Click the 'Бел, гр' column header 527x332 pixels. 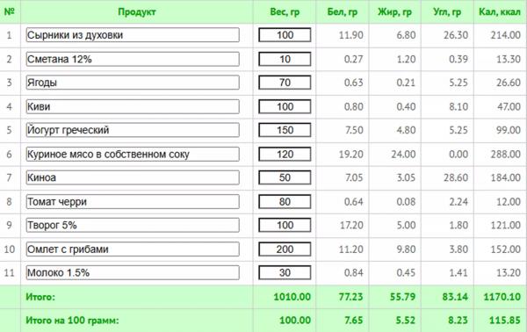[x=343, y=12]
